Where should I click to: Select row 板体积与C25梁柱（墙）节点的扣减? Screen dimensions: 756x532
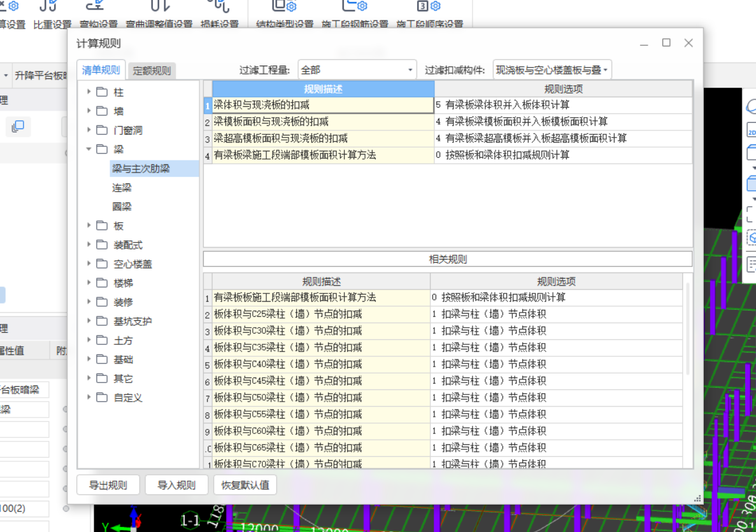[321, 314]
